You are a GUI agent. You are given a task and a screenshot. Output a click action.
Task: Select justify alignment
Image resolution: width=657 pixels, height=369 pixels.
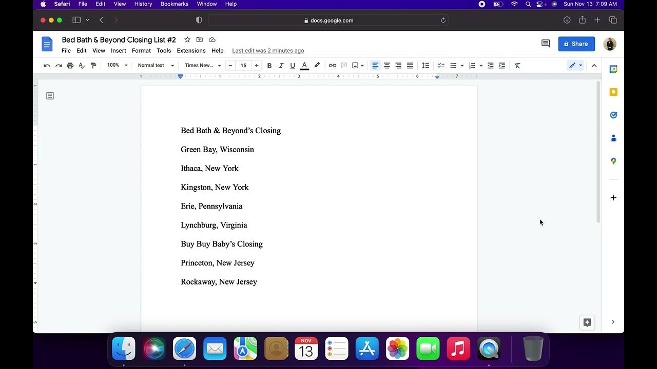[x=410, y=66]
